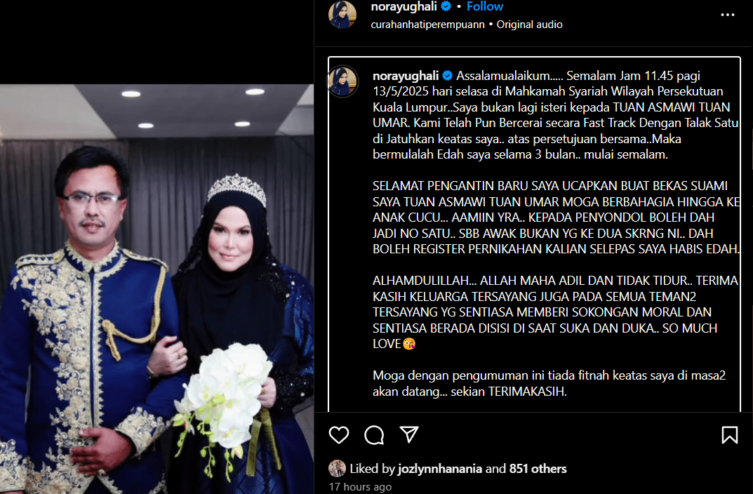Click the verified badge beside caption username
The image size is (753, 494).
point(448,76)
